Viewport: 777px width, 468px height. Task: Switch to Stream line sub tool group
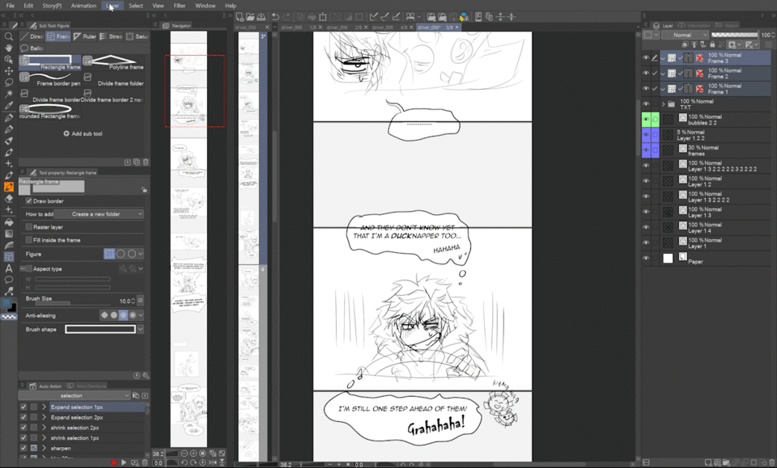pos(111,36)
